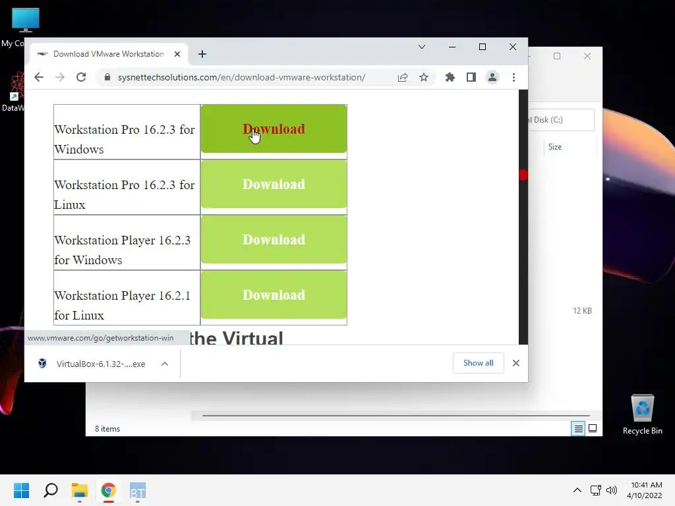Screen dimensions: 675x506
Task: Toggle the Chrome side panel icon
Action: (471, 78)
